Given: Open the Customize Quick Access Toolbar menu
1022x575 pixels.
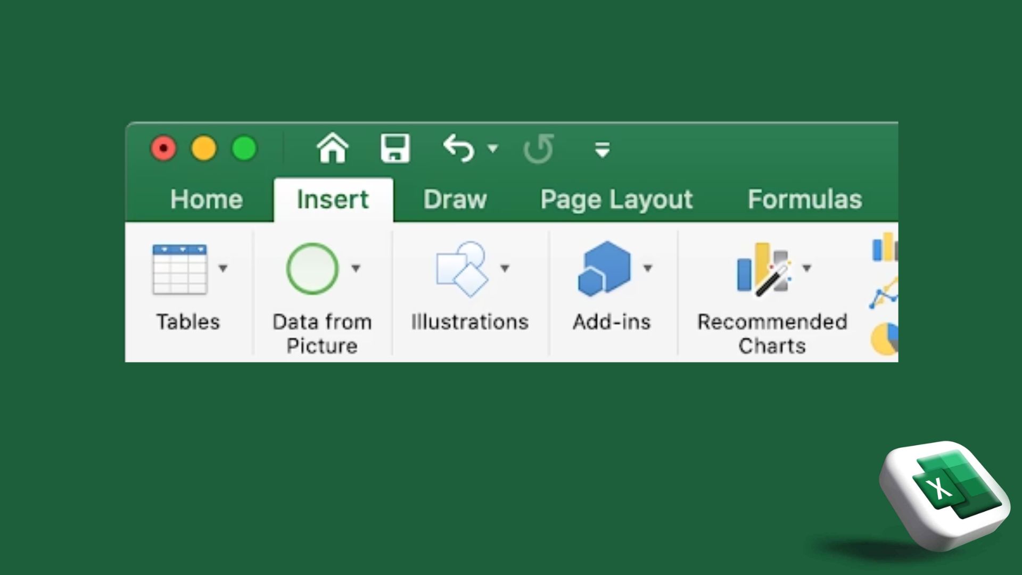Looking at the screenshot, I should pyautogui.click(x=602, y=150).
